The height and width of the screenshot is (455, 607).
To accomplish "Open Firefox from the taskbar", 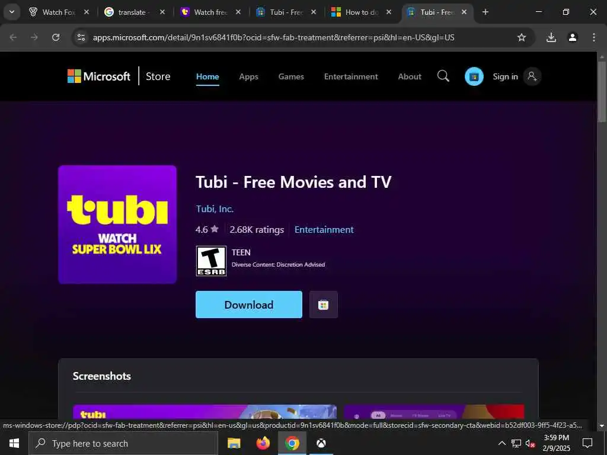I will tap(263, 443).
